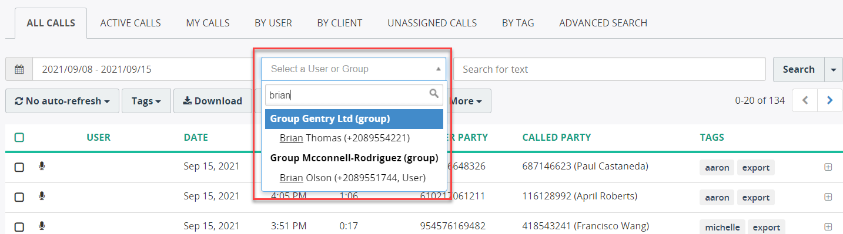Image resolution: width=843 pixels, height=234 pixels.
Task: Sort by the USER column header
Action: [98, 138]
